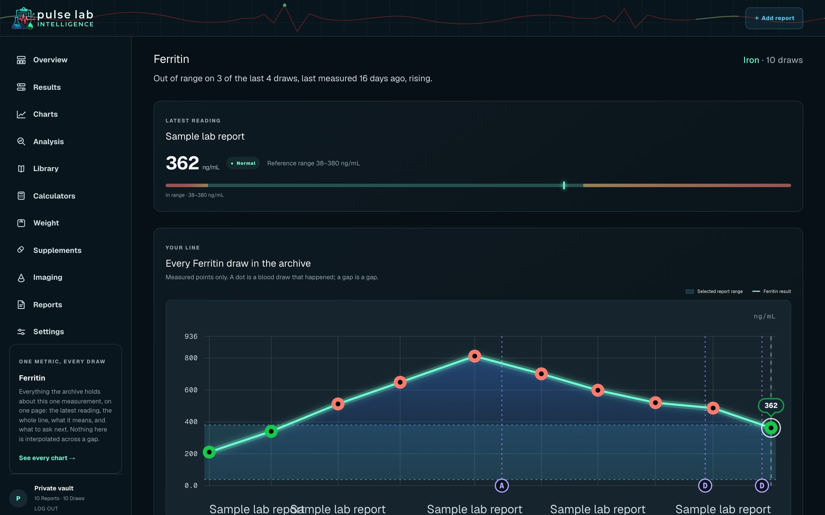The height and width of the screenshot is (515, 825).
Task: Click the 936 y-axis label
Action: (x=191, y=337)
